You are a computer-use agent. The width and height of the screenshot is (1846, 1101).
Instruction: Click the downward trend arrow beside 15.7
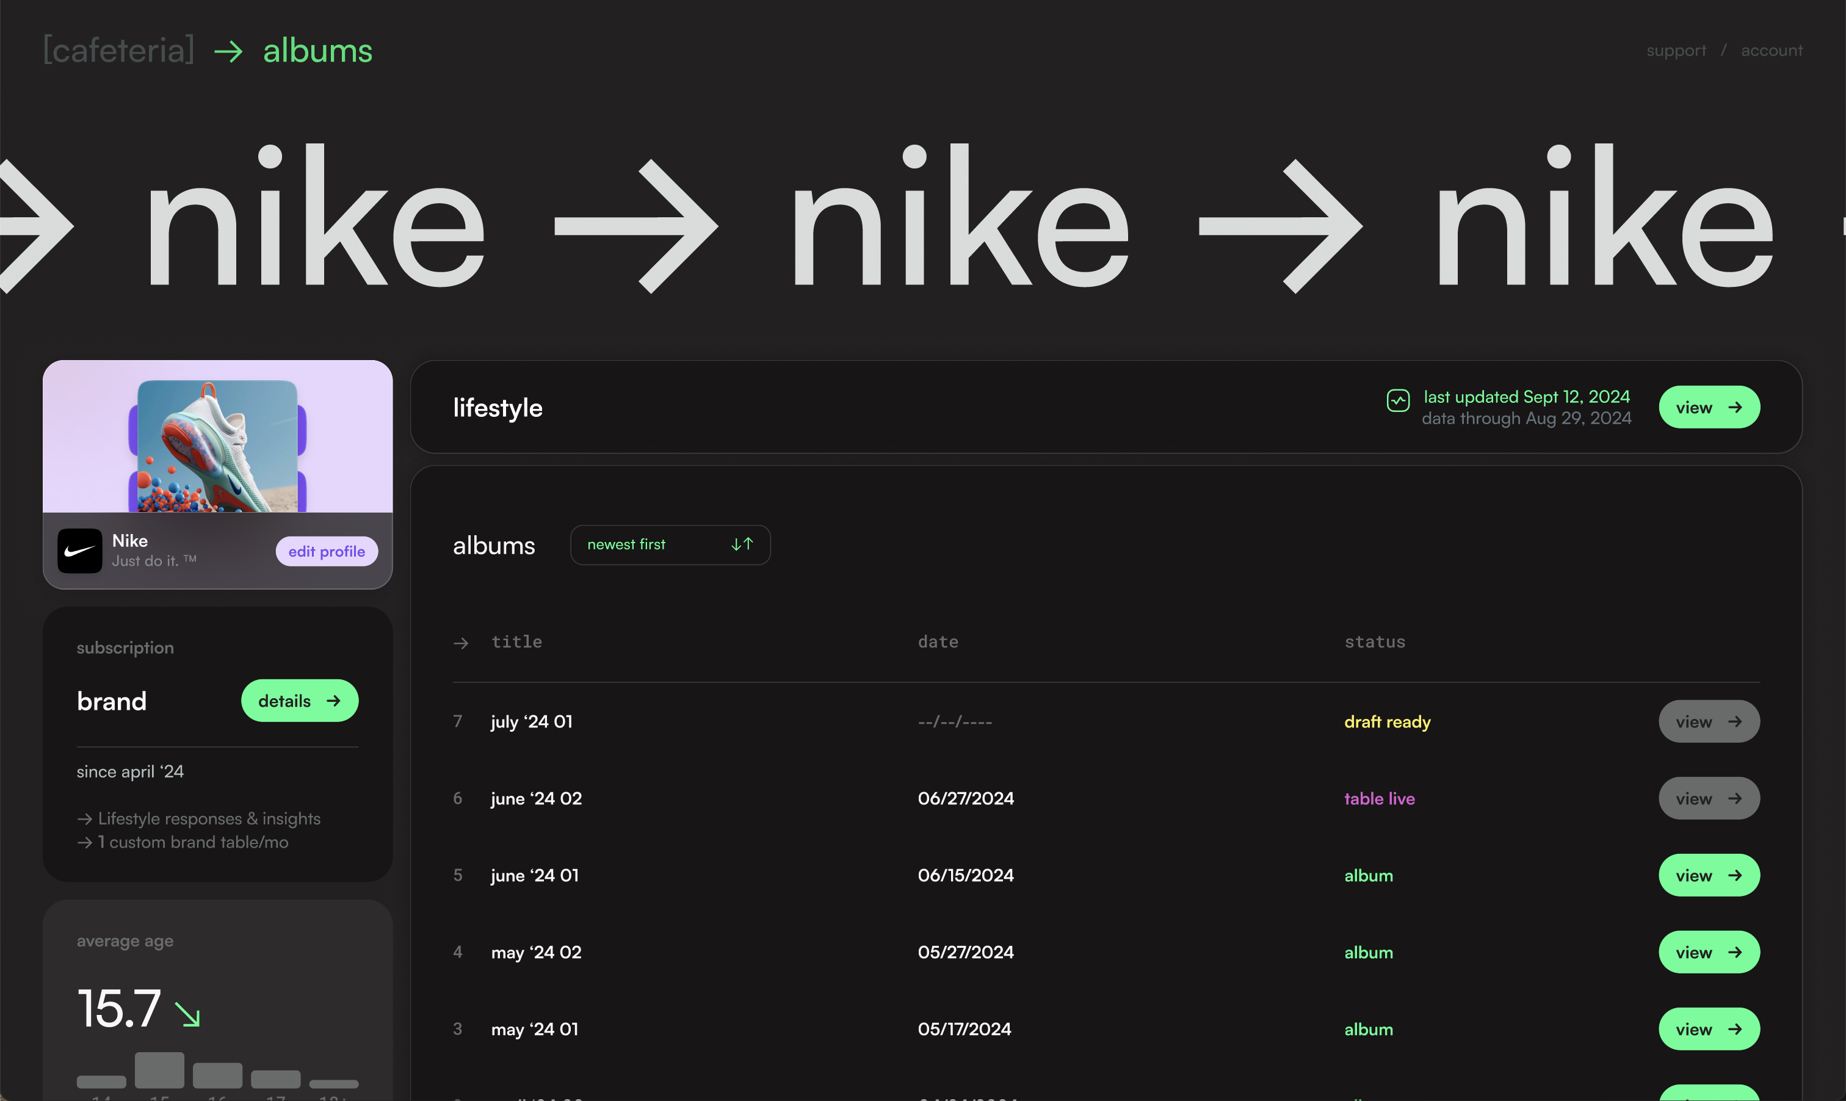click(x=187, y=1014)
